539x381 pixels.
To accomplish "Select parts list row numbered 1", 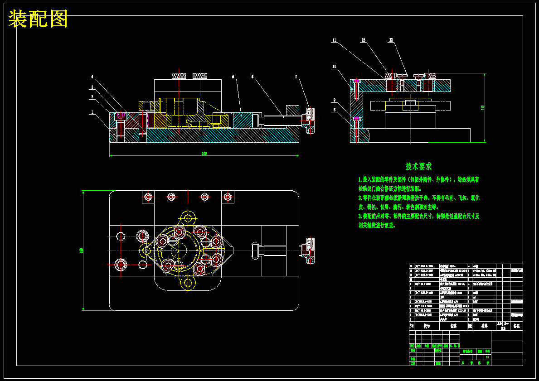I will [466, 319].
